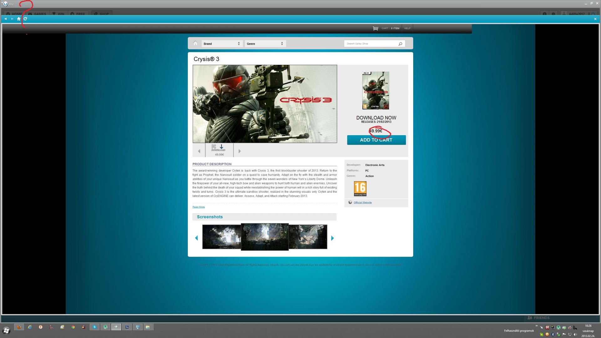Screen dimensions: 601x338
Task: Open the account name at top right
Action: [577, 14]
